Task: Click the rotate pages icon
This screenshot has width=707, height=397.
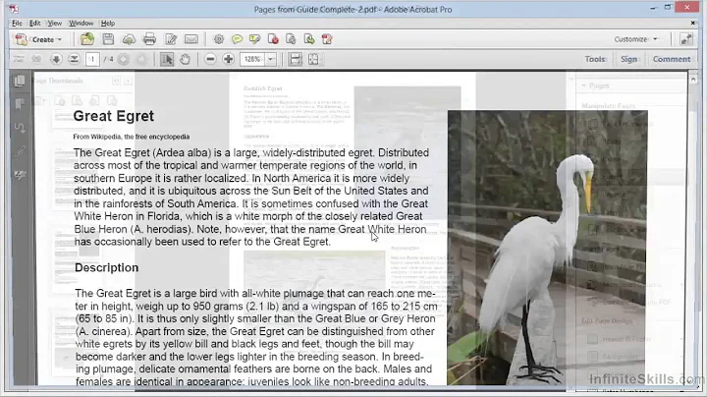Action: (x=291, y=39)
